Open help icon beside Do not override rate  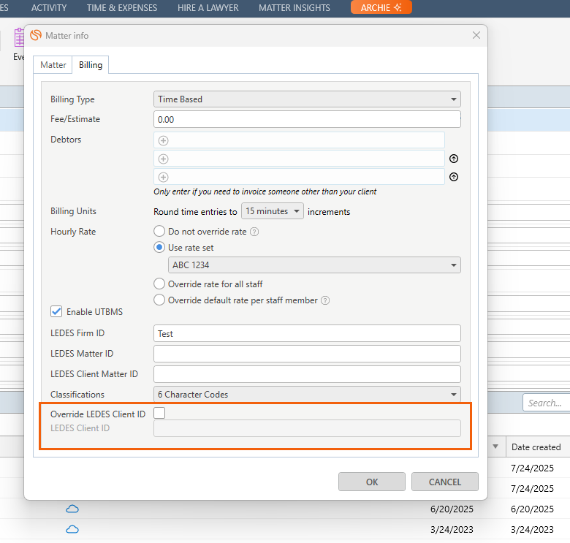[254, 232]
